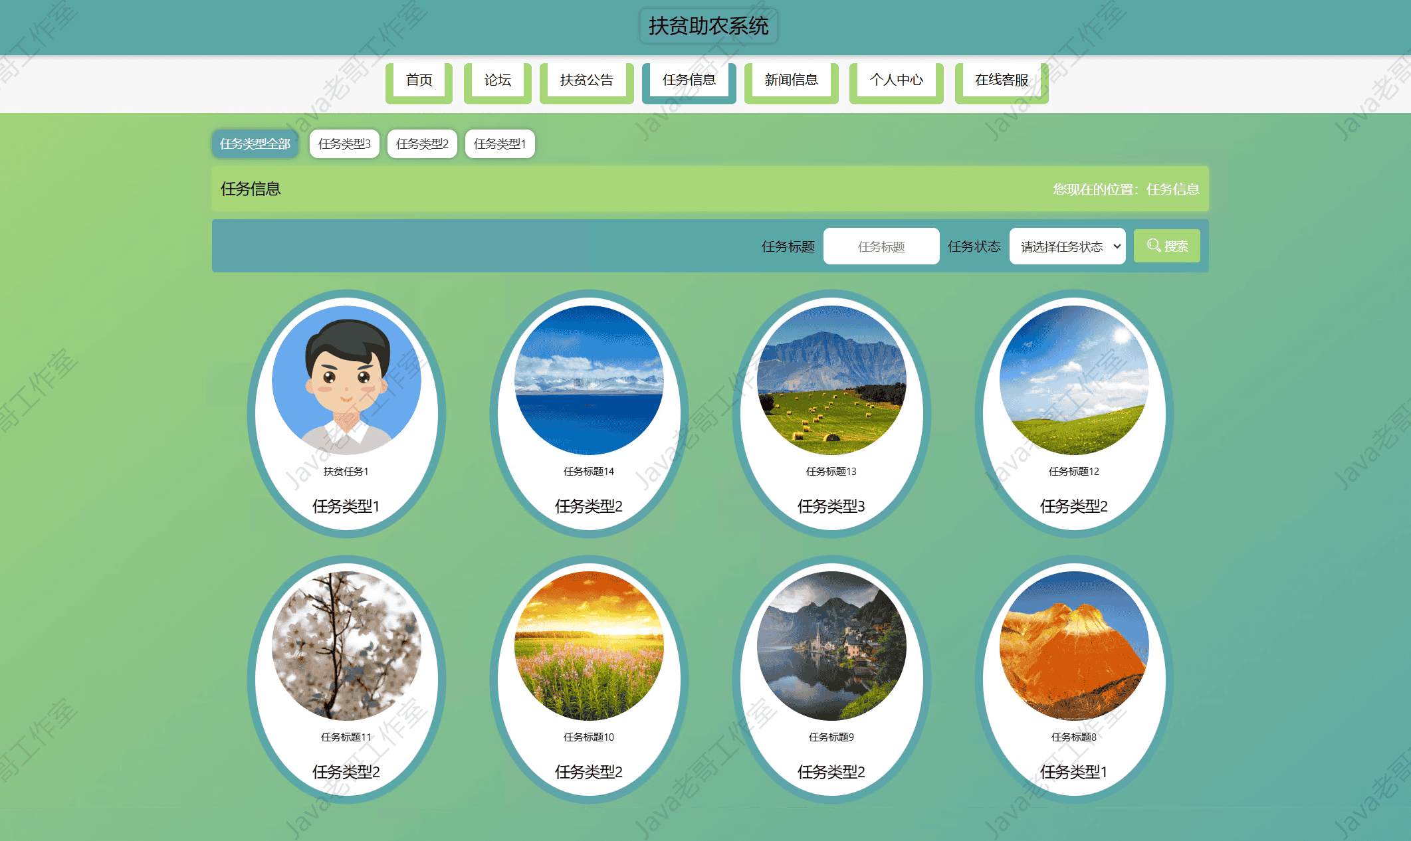Select the 任务类型1 filter chip
The height and width of the screenshot is (841, 1411).
500,143
